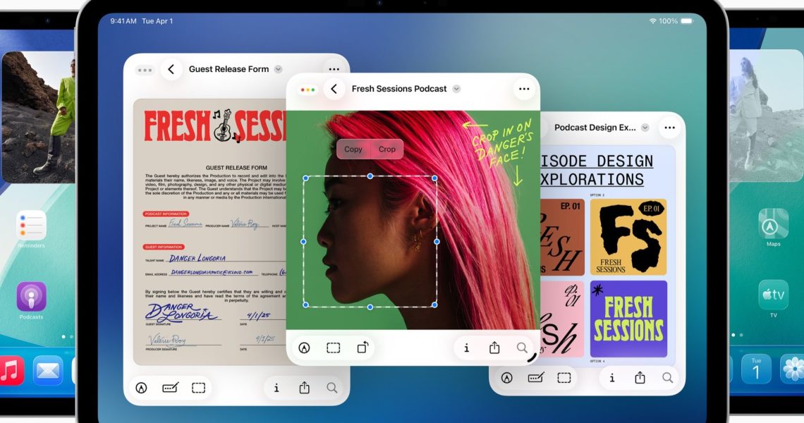Click the 9:41 AM clock in status bar
804x423 pixels.
pos(123,21)
